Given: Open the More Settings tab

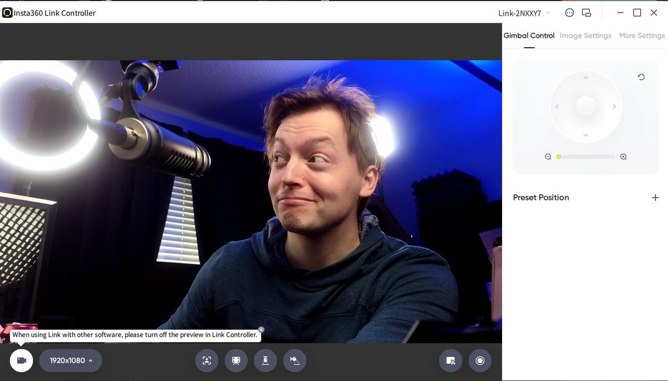Looking at the screenshot, I should click(642, 36).
